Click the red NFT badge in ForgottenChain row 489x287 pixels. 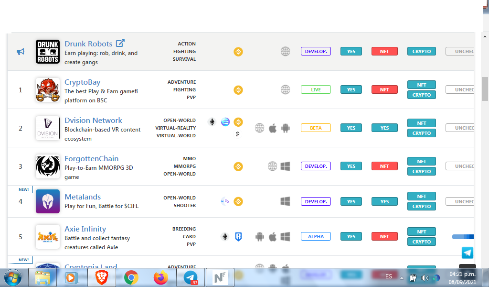[384, 166]
